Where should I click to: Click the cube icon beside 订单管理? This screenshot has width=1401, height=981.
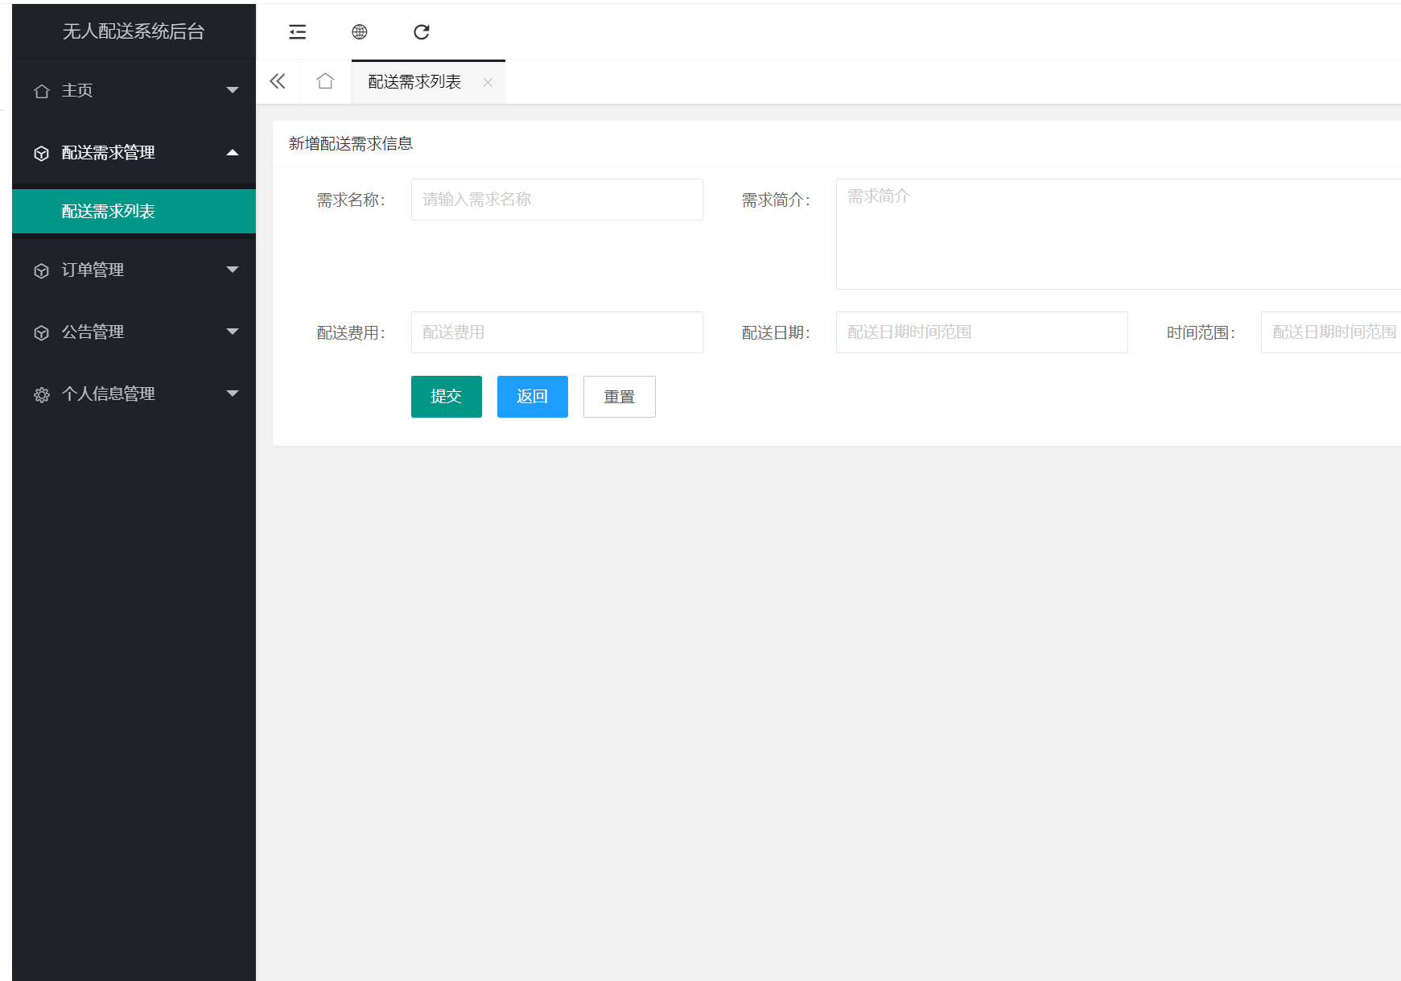tap(42, 271)
